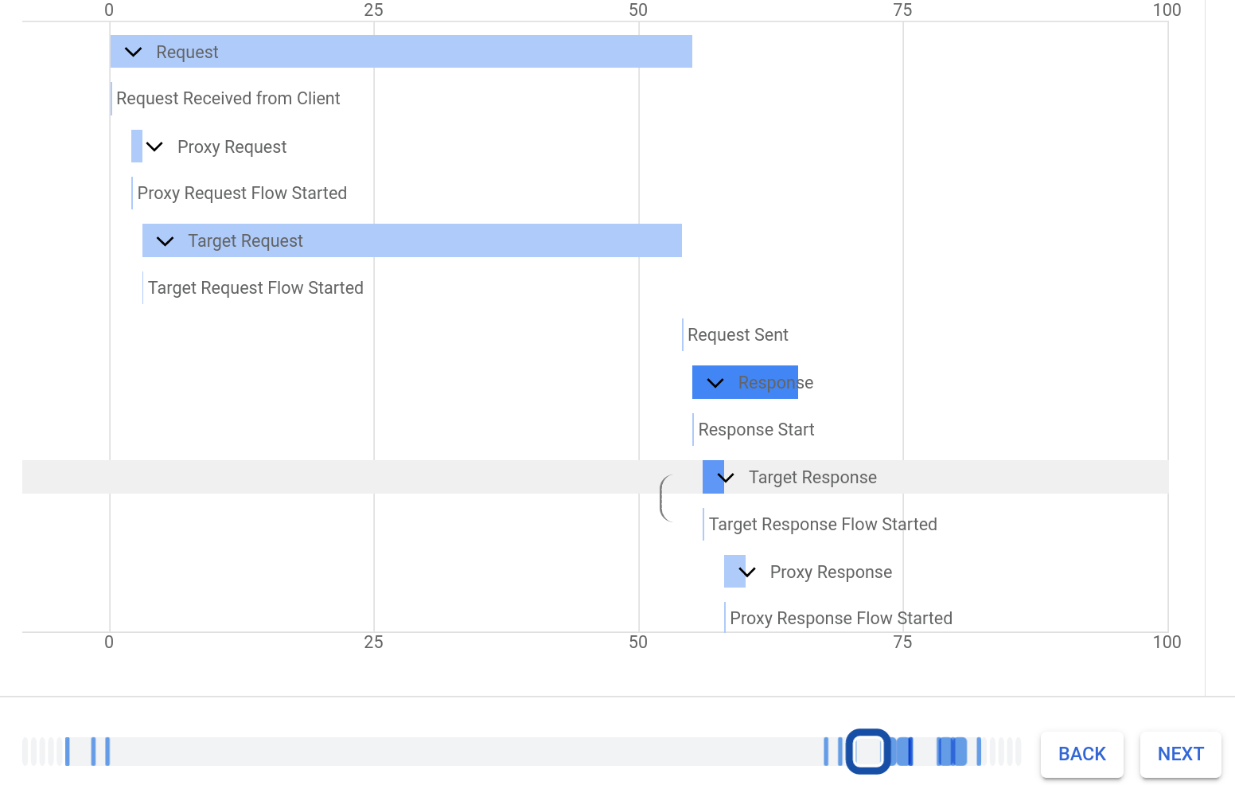The width and height of the screenshot is (1235, 785).
Task: Collapse the Proxy Request phase
Action: coord(154,146)
